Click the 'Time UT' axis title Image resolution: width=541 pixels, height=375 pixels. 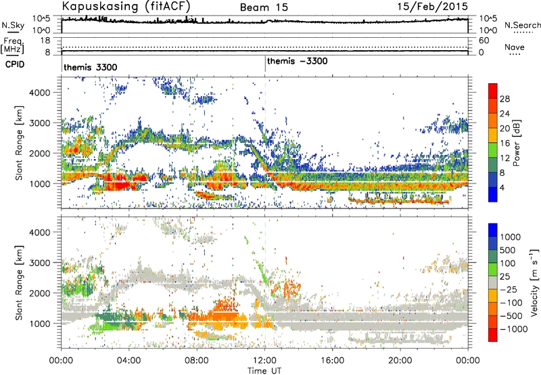(264, 371)
